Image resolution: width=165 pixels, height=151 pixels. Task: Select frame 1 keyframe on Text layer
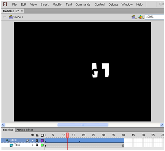46,145
